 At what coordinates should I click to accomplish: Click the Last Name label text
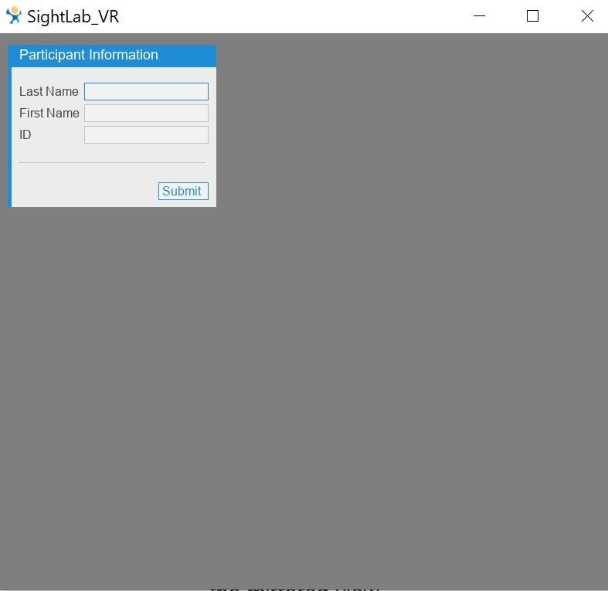pyautogui.click(x=49, y=91)
